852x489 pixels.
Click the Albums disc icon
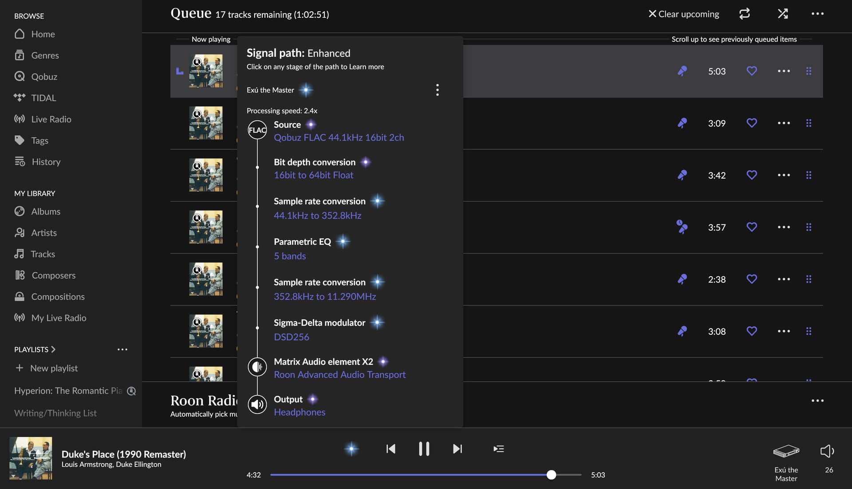[20, 211]
